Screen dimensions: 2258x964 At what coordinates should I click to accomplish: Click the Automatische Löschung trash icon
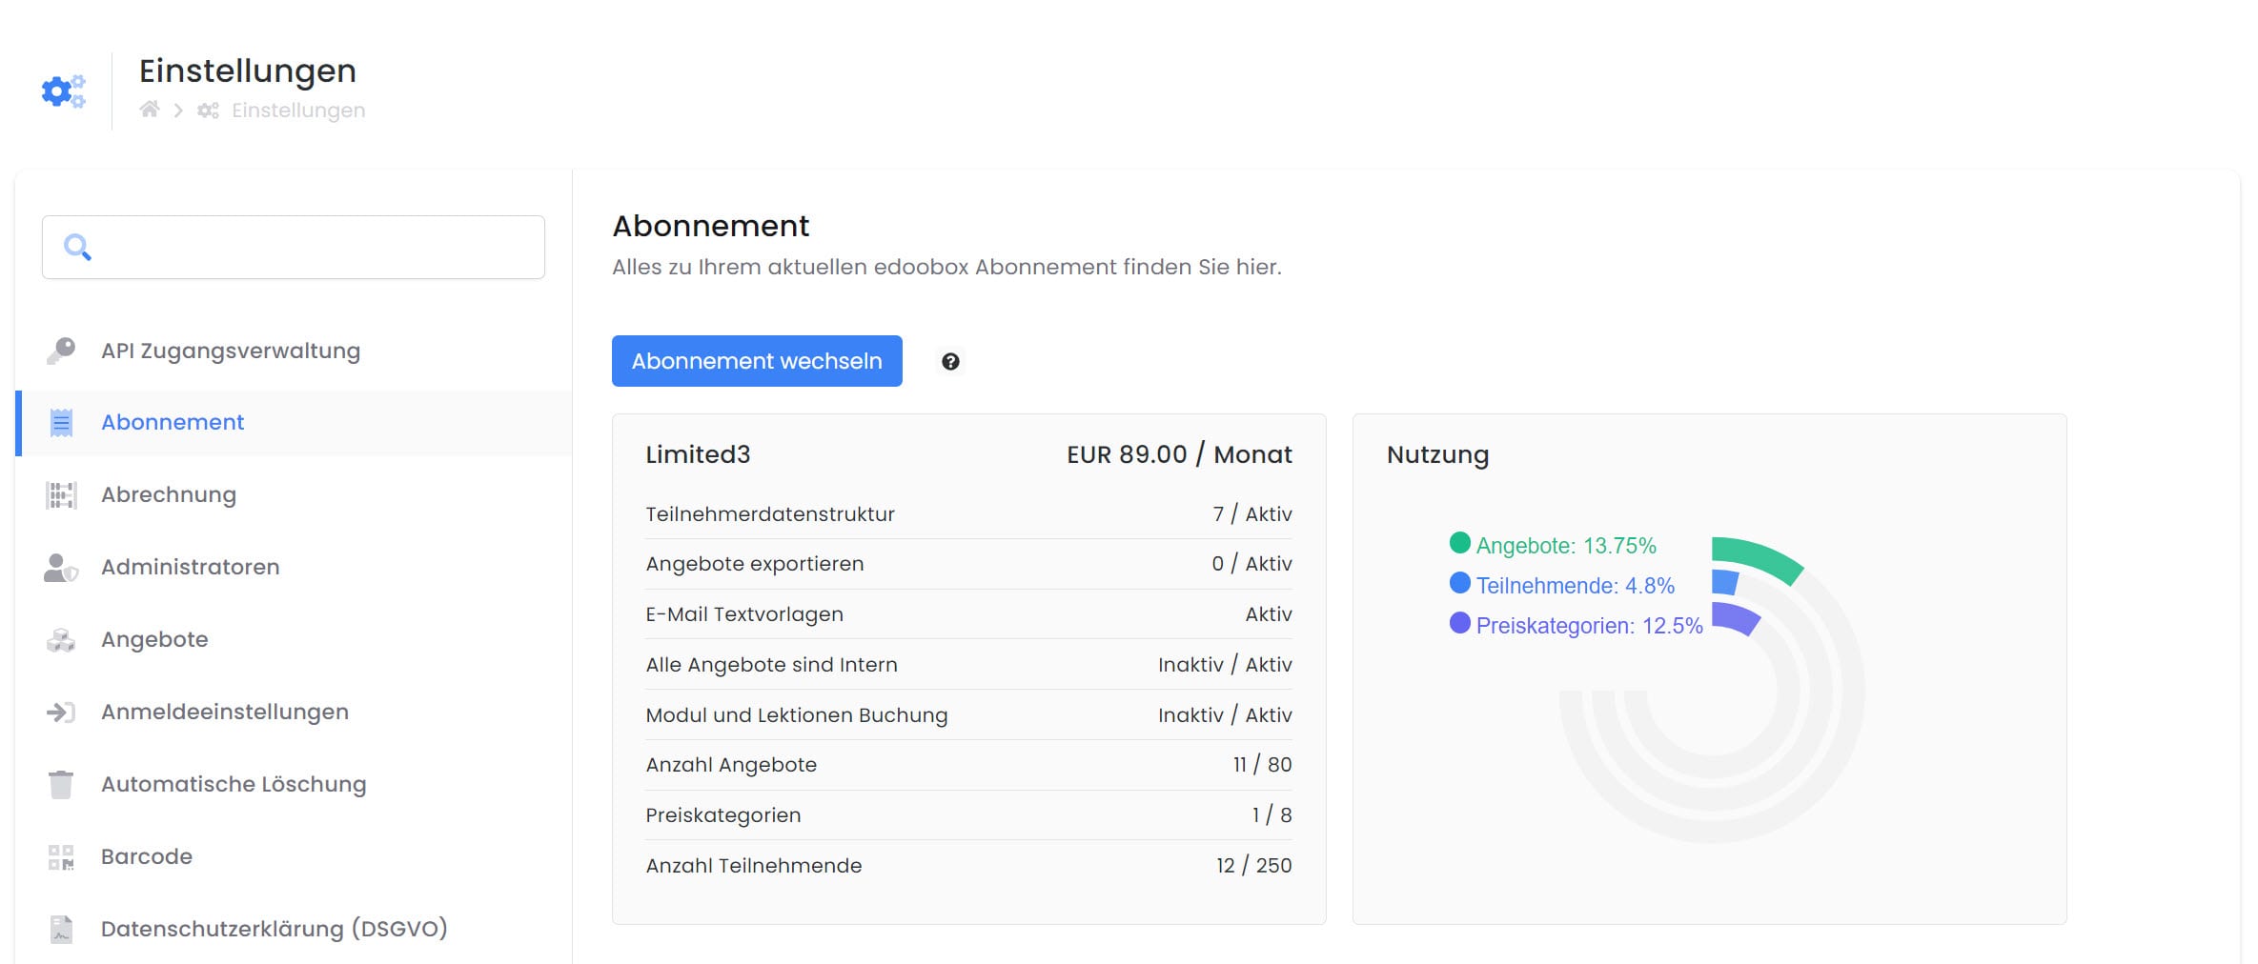(x=61, y=784)
